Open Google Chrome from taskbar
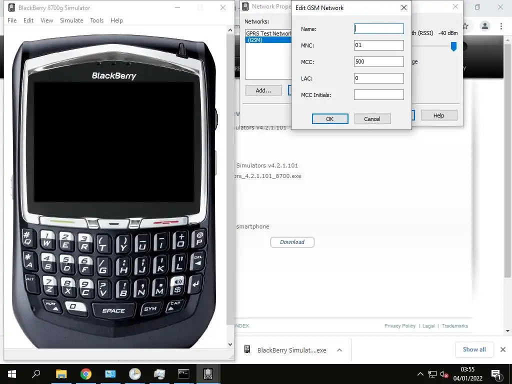Image resolution: width=512 pixels, height=384 pixels. coord(85,374)
